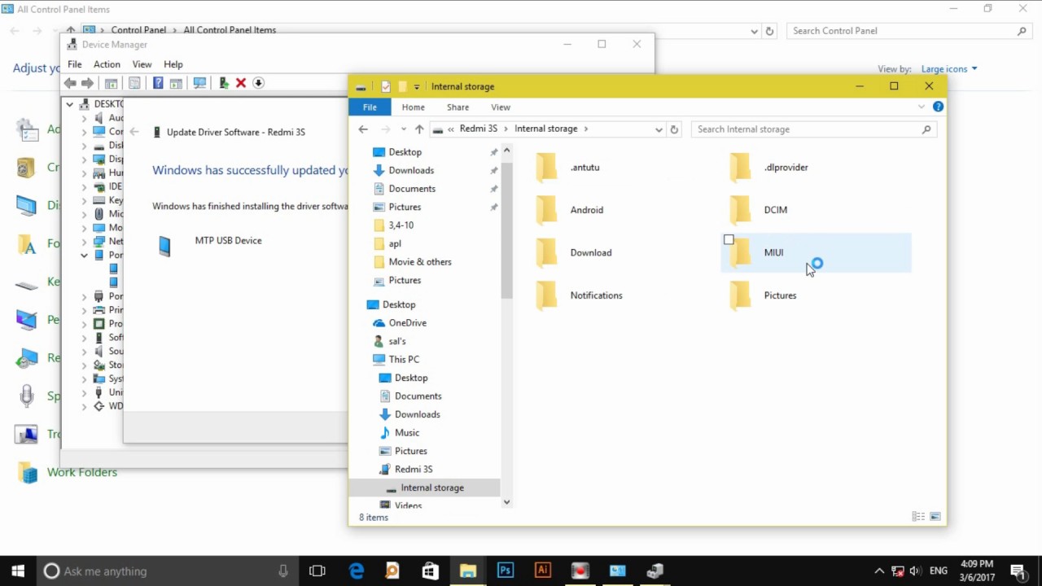
Task: Click Scan for hardware changes monitor icon
Action: 199,83
